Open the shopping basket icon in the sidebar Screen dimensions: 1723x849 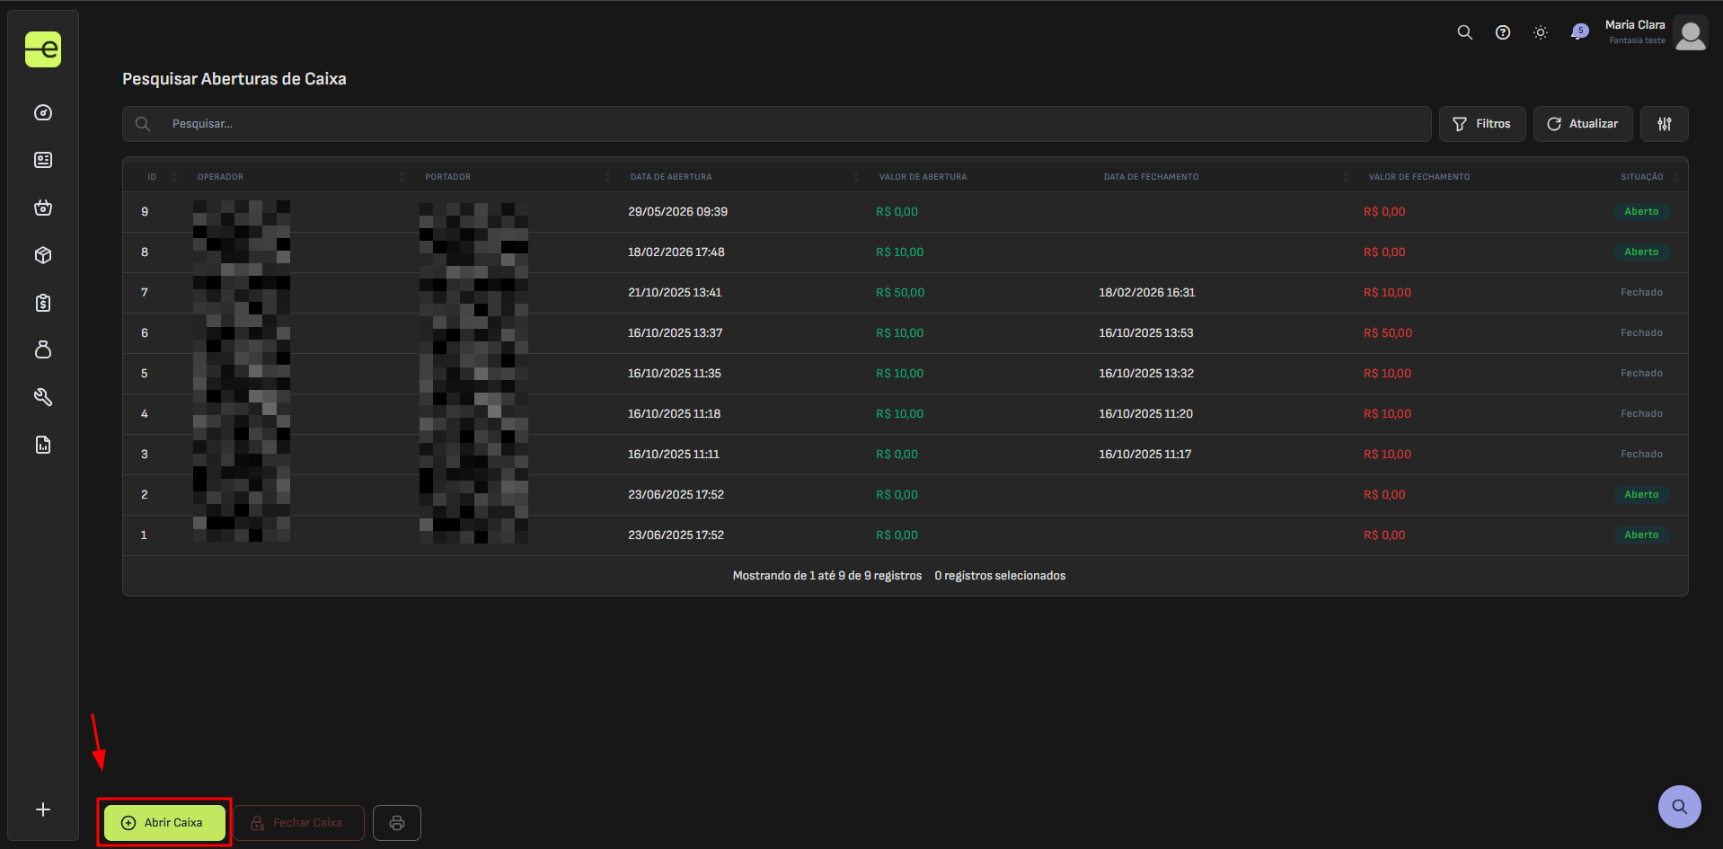(x=43, y=208)
